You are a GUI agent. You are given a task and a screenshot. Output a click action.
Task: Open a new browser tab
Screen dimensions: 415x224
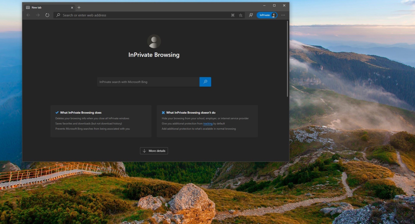79,7
